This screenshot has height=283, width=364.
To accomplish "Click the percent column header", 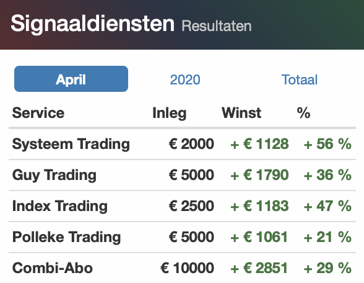I will coord(303,113).
